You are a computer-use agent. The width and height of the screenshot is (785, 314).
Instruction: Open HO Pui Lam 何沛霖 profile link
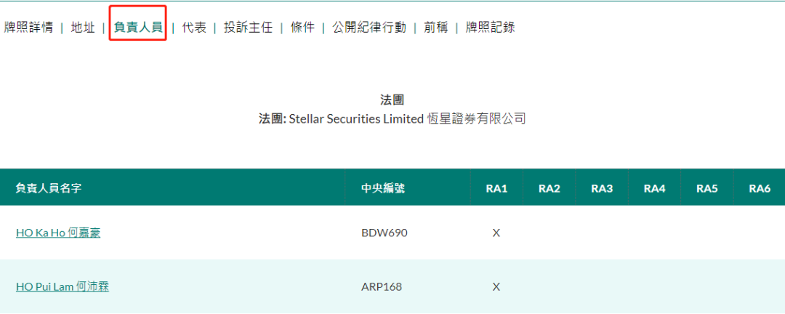pyautogui.click(x=63, y=287)
